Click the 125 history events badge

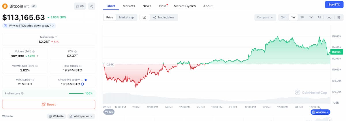coord(109,112)
